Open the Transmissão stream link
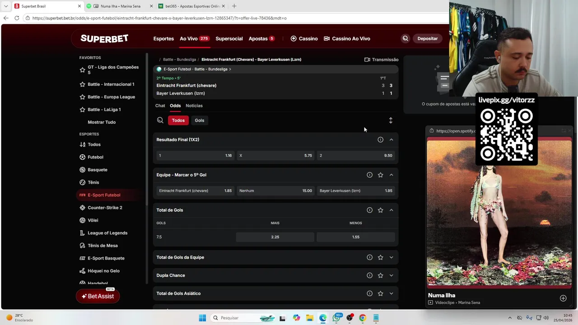The image size is (578, 325). tap(381, 60)
